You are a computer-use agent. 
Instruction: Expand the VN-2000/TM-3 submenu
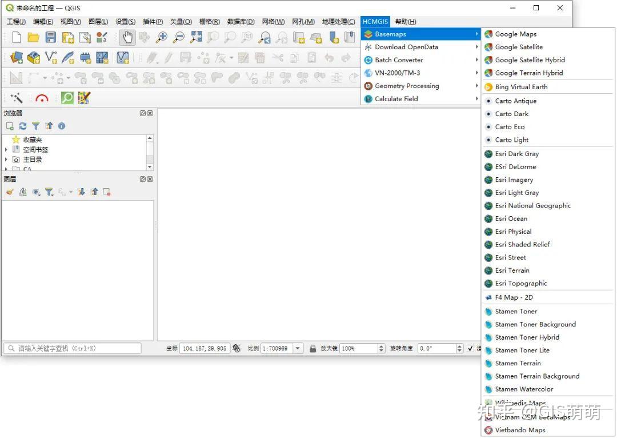[420, 73]
